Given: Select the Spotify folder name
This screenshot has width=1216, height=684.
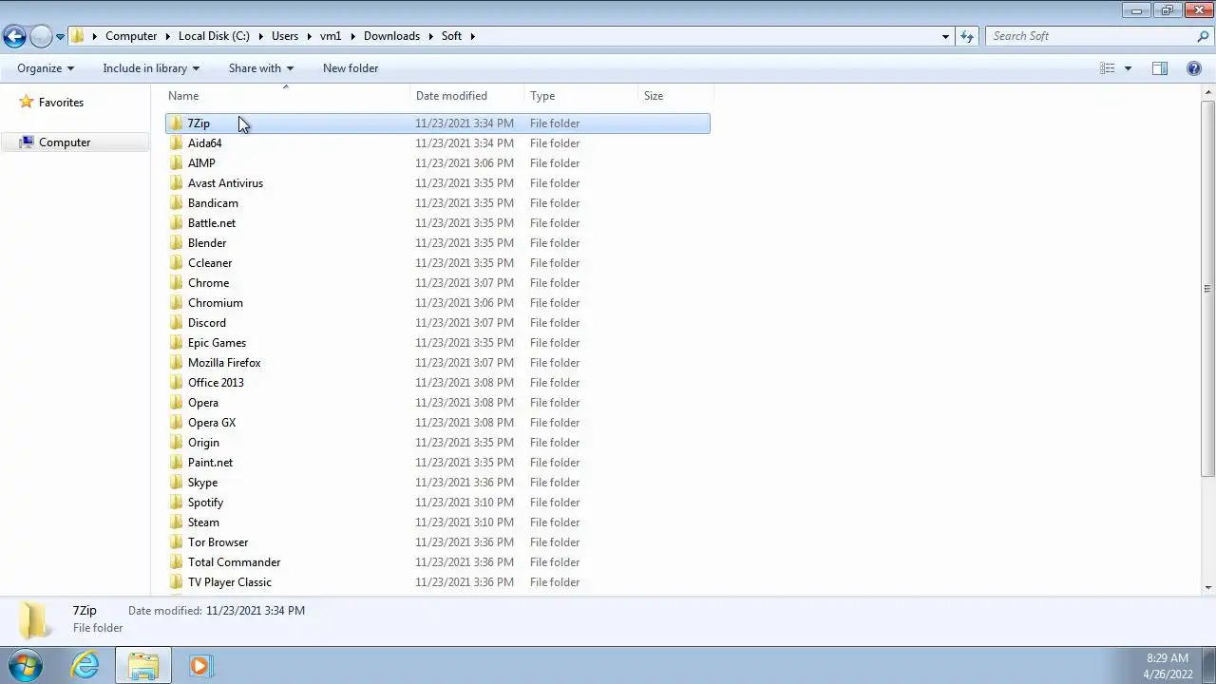Looking at the screenshot, I should pos(205,503).
